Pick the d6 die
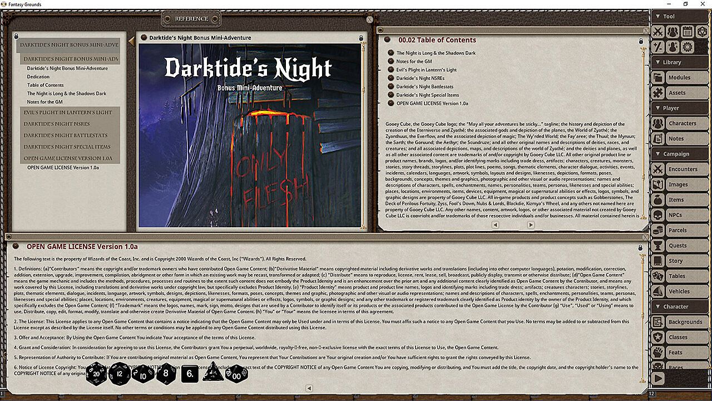The width and height of the screenshot is (712, 401). pos(190,374)
